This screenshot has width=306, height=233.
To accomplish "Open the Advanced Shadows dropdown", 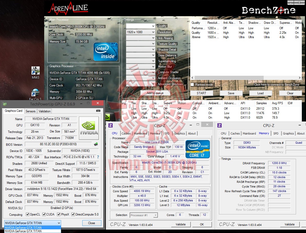I will coord(141,84).
